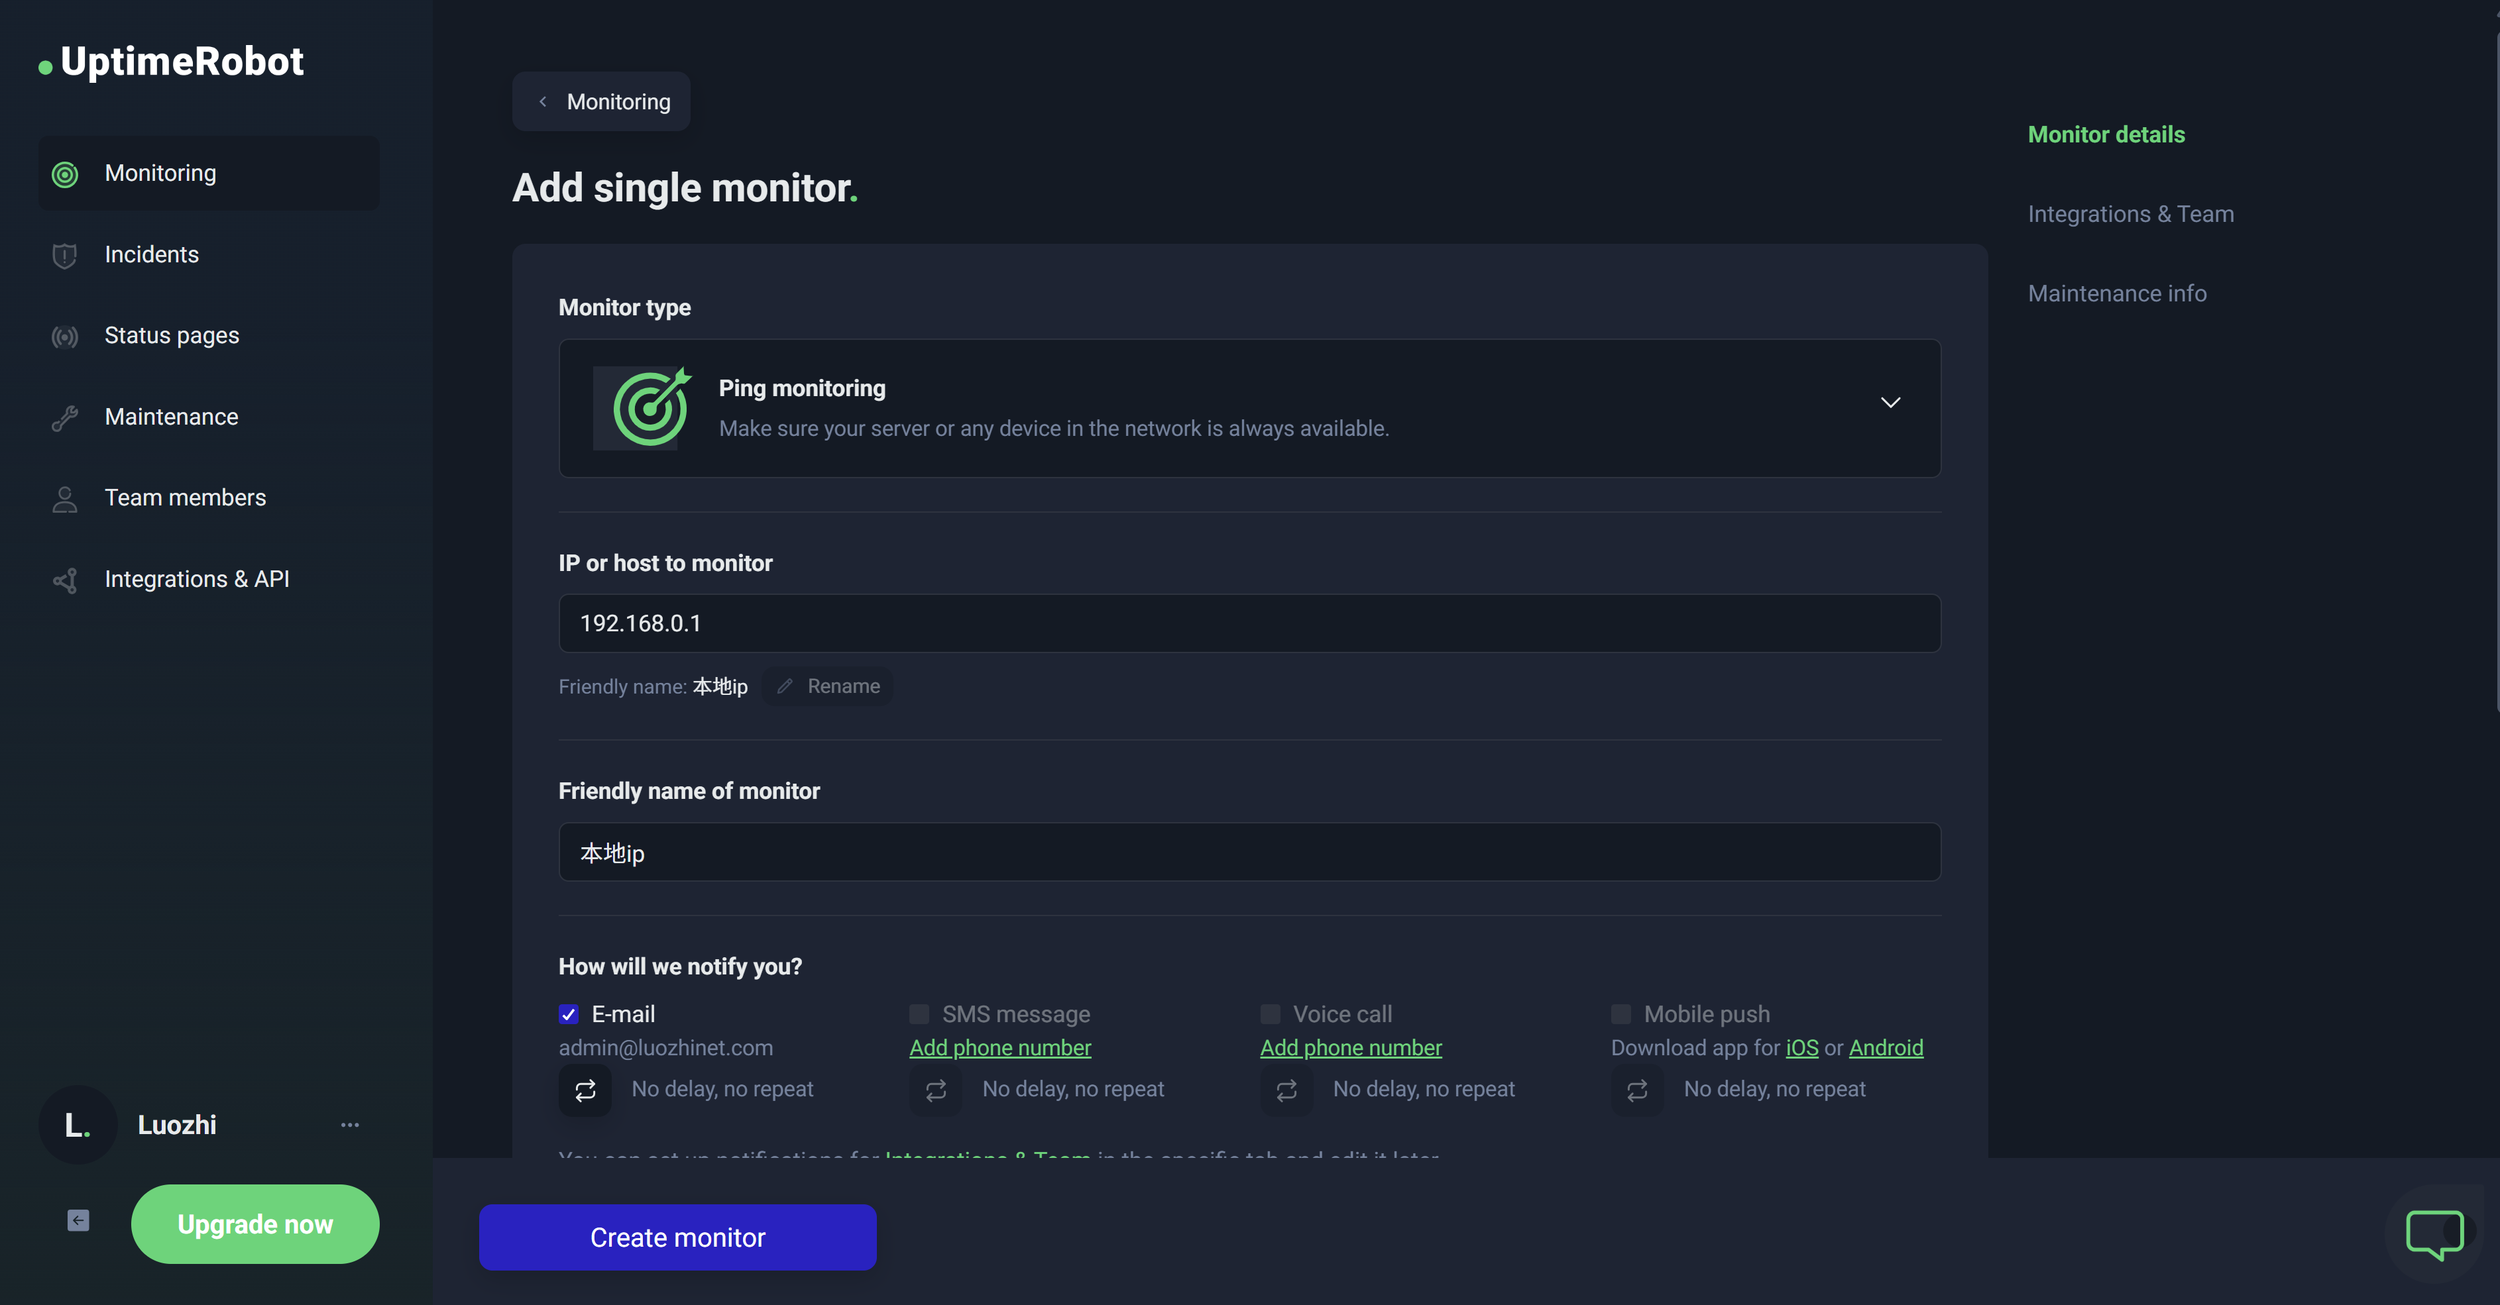Open the Android app download link
The image size is (2500, 1305).
1885,1048
